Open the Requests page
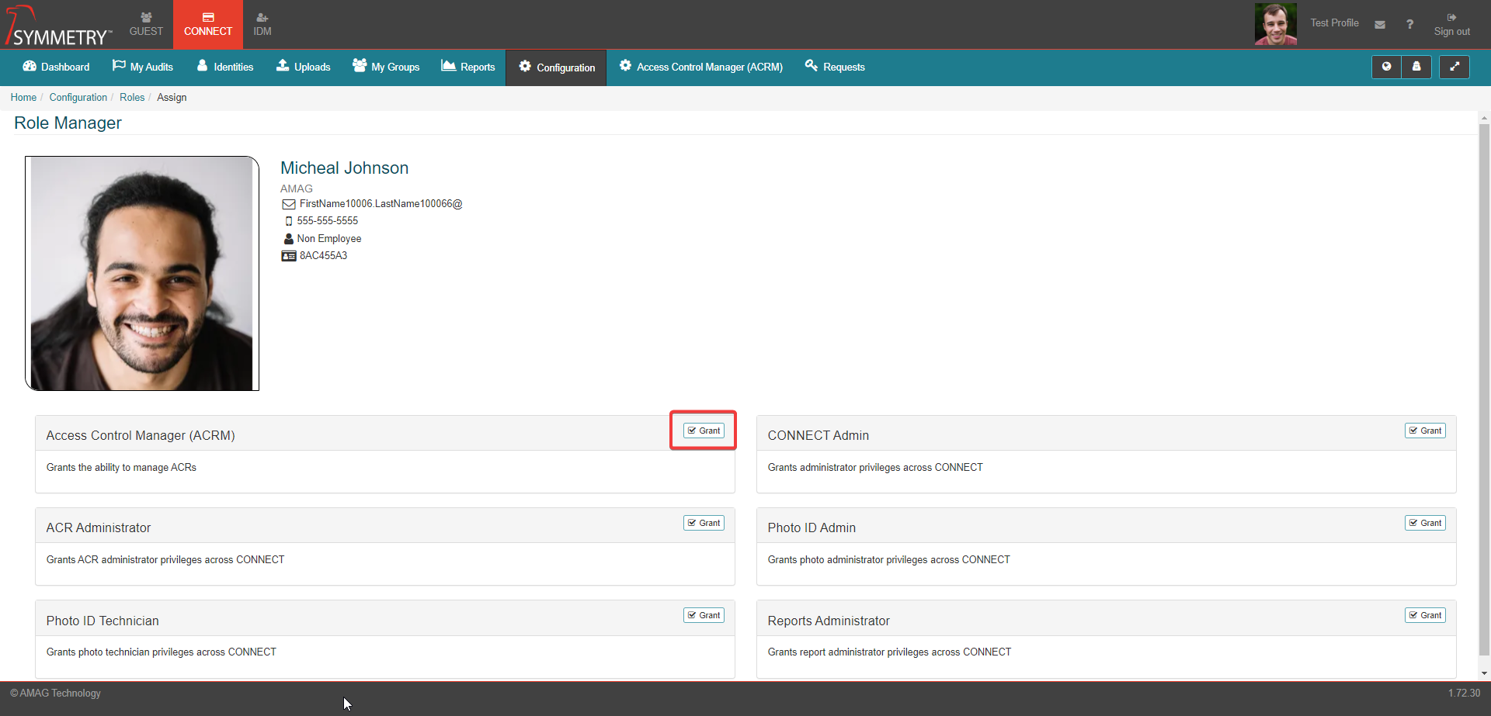1491x716 pixels. point(835,67)
